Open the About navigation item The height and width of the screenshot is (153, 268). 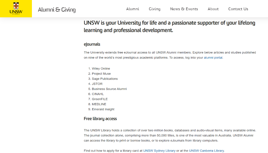(213, 9)
